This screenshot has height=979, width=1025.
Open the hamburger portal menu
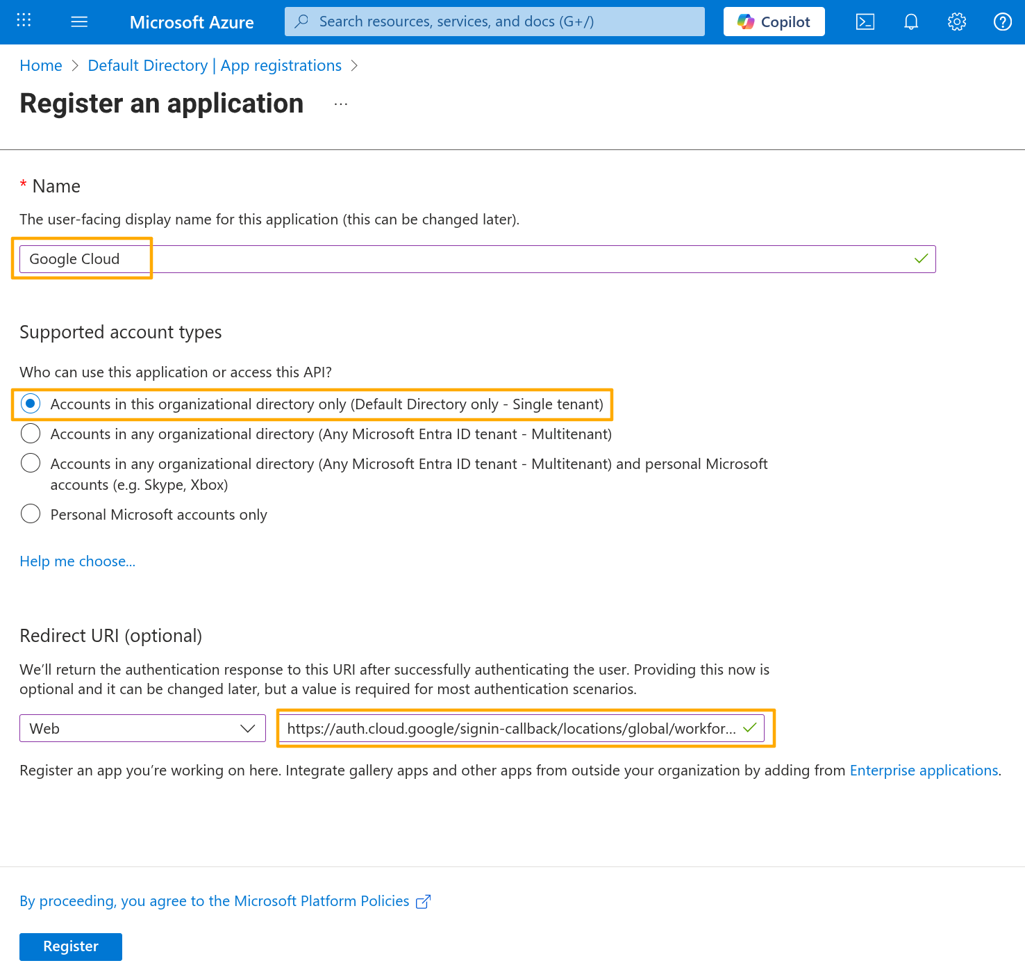click(79, 22)
